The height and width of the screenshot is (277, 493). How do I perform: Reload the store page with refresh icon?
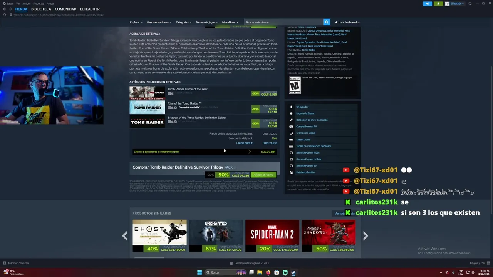coord(5,15)
